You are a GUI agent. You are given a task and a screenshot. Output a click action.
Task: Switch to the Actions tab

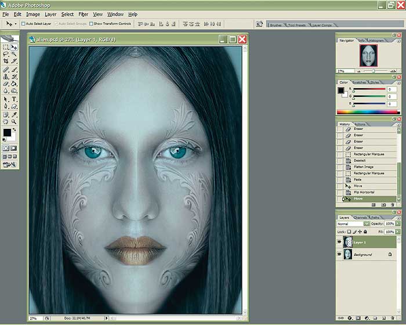pos(360,124)
